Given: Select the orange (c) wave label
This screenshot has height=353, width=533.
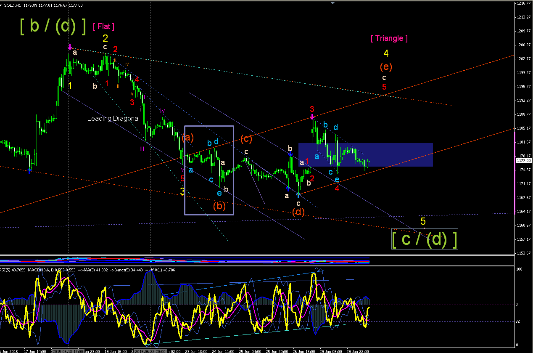Looking at the screenshot, I should point(246,139).
